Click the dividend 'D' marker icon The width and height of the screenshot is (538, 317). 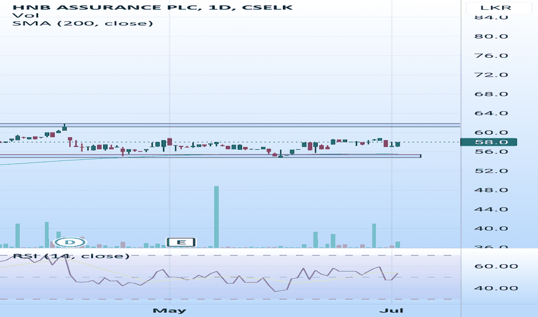tap(70, 242)
